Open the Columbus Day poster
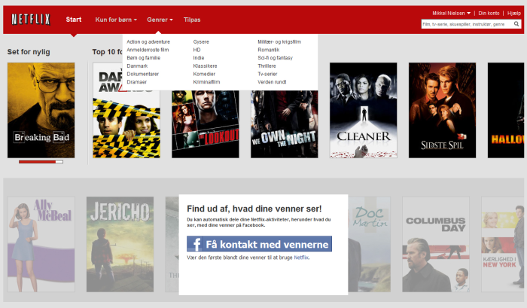The width and height of the screenshot is (527, 308). [436, 245]
